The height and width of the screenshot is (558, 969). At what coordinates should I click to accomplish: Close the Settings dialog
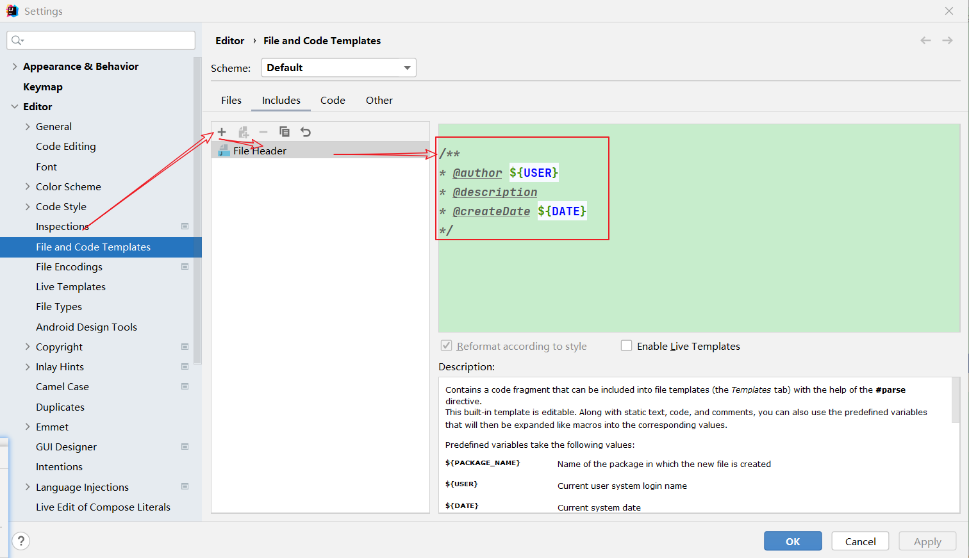[949, 11]
